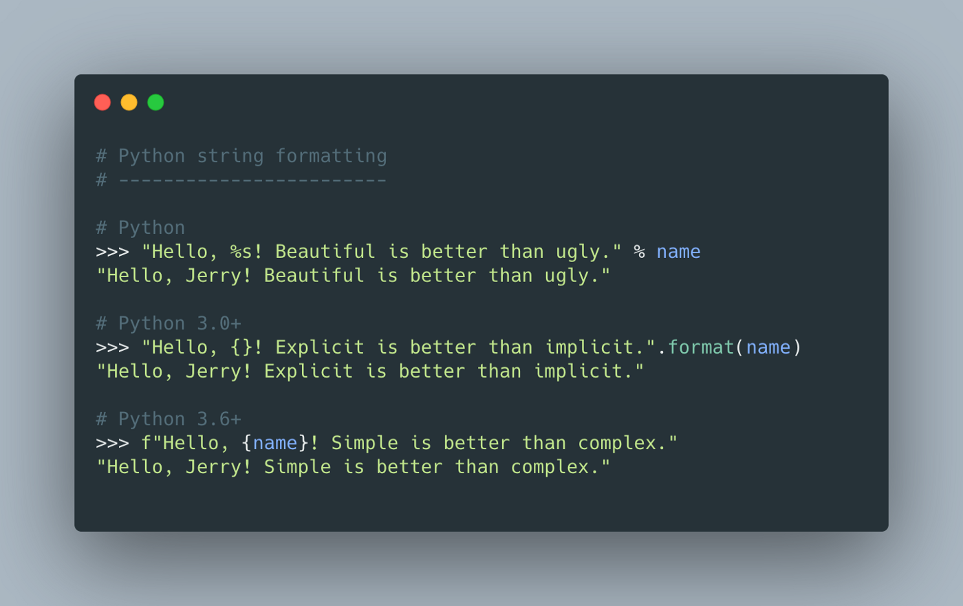Click the "%s" placeholder in first string
Viewport: 963px width, 606px height.
241,252
